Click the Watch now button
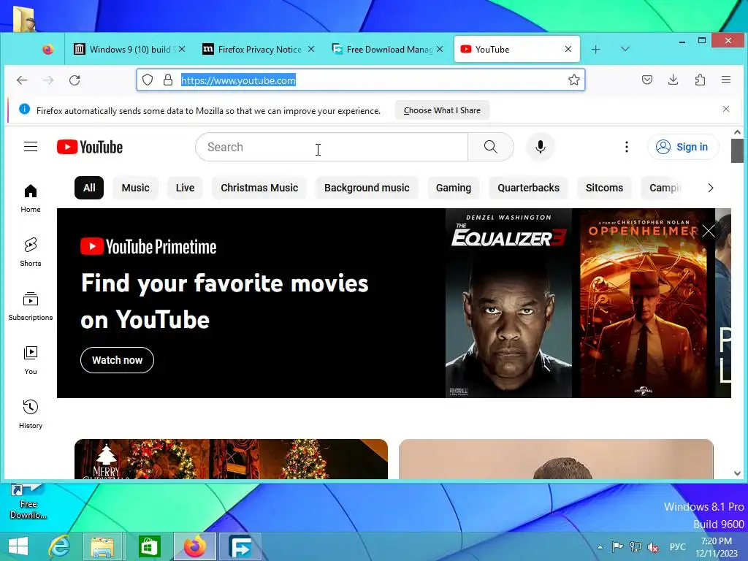748x561 pixels. (x=118, y=360)
